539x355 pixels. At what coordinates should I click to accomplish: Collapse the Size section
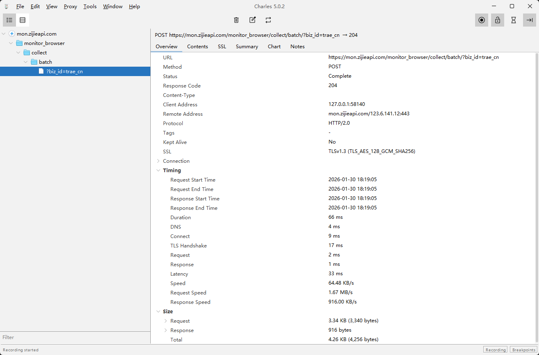(159, 312)
